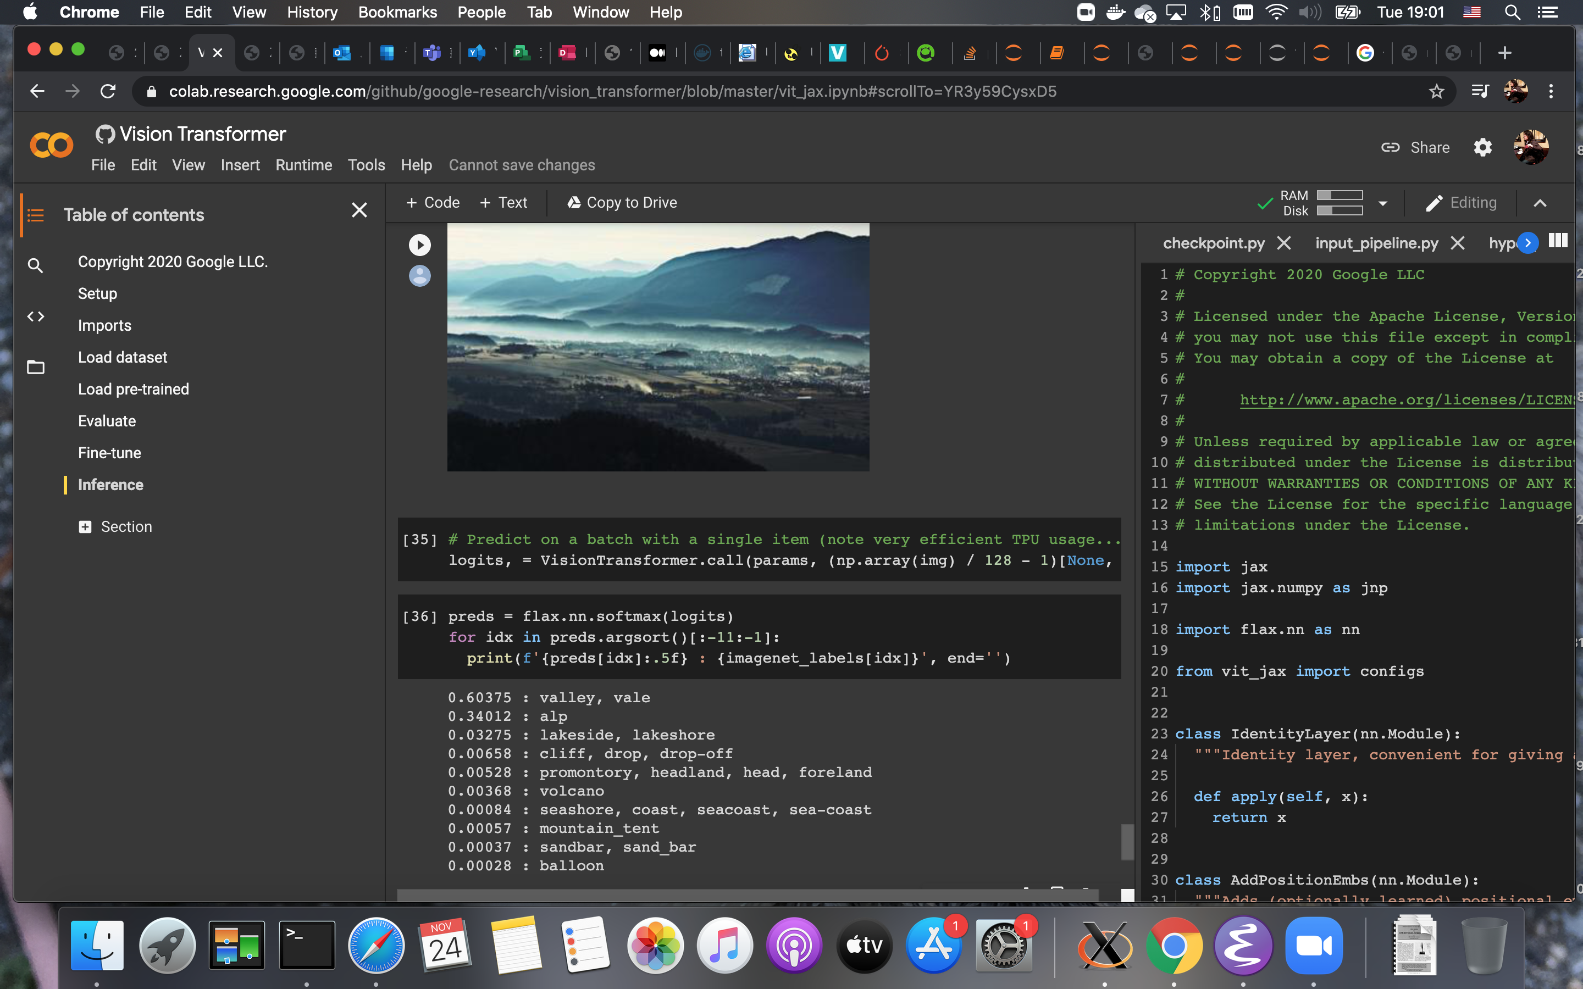The image size is (1583, 989).
Task: Open Colab settings gear icon
Action: pos(1482,147)
